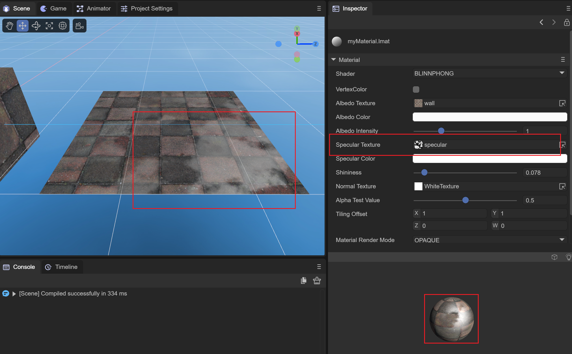Lock the Inspector panel
This screenshot has height=354, width=572.
pos(567,22)
